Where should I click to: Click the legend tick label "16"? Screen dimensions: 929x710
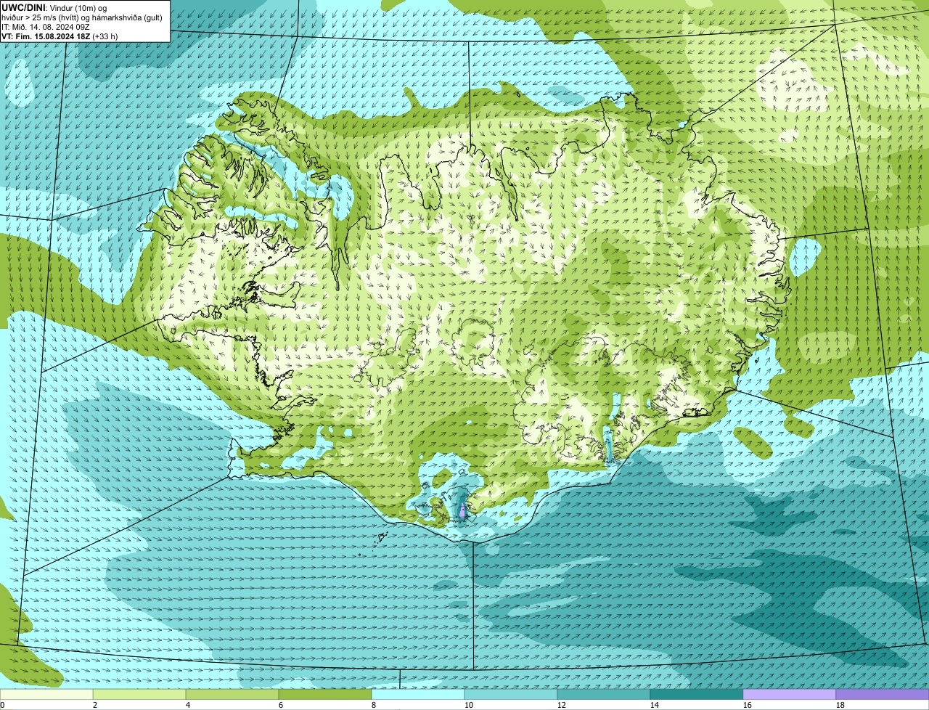click(748, 705)
